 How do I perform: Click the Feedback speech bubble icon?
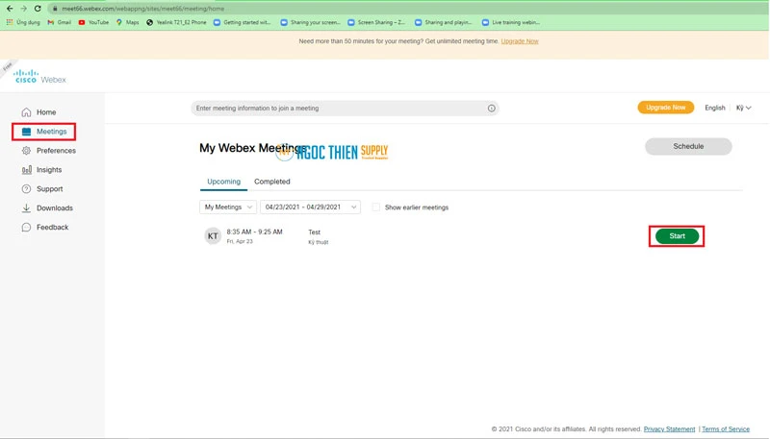(27, 227)
